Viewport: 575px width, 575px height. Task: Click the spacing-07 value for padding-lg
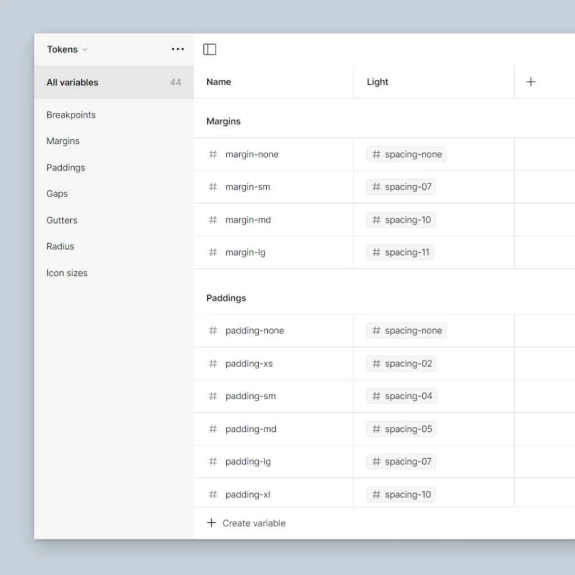[x=401, y=461]
